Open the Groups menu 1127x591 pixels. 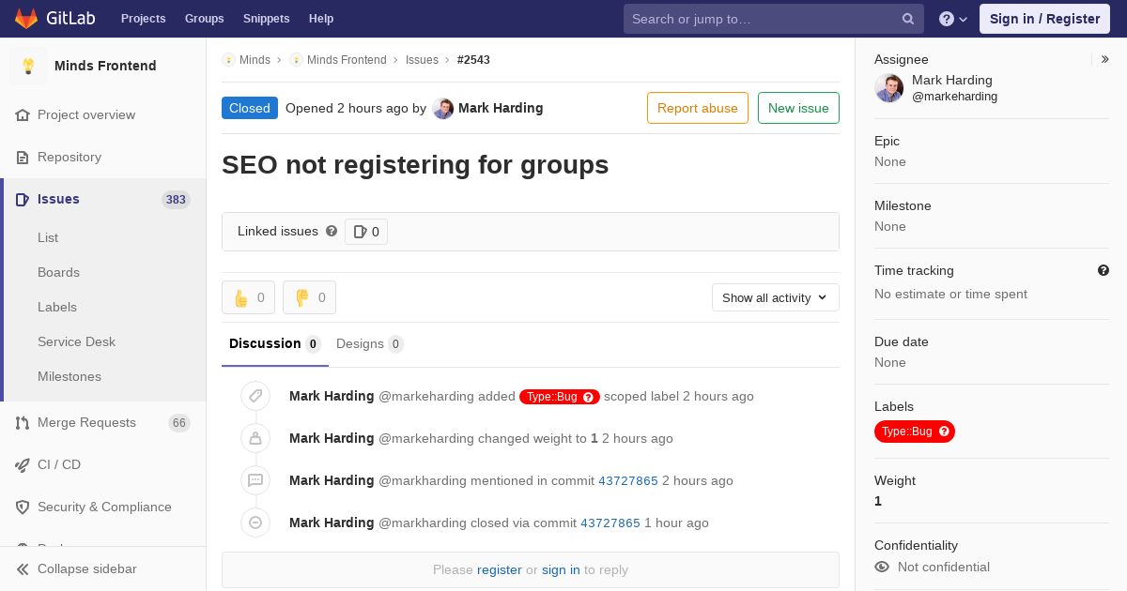[x=205, y=19]
